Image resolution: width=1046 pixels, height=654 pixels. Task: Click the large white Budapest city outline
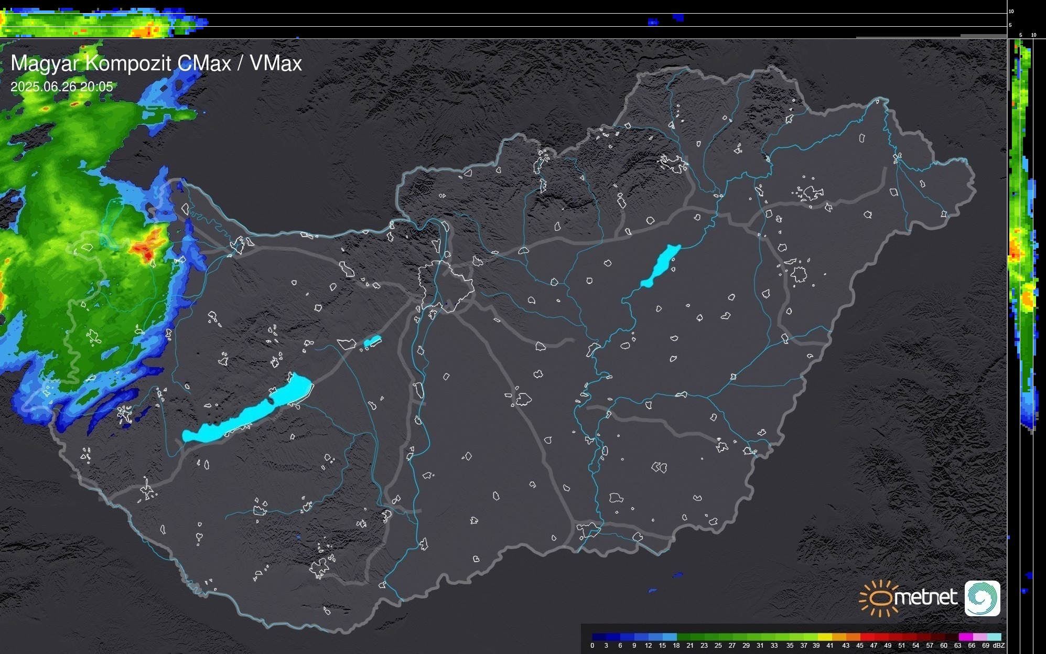pos(446,287)
